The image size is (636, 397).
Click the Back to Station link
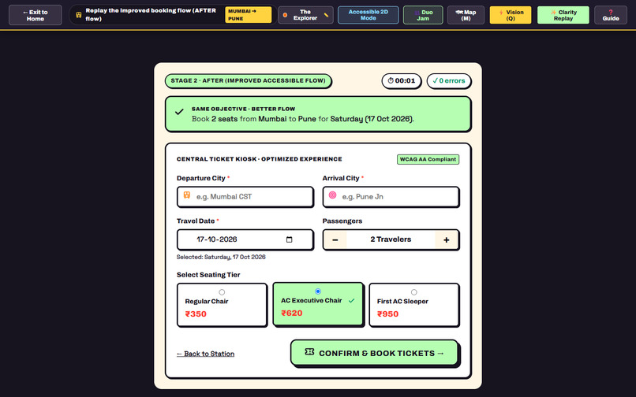pos(206,354)
